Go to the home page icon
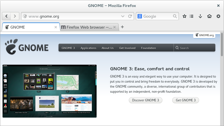This screenshot has height=126, width=224. tap(209, 16)
